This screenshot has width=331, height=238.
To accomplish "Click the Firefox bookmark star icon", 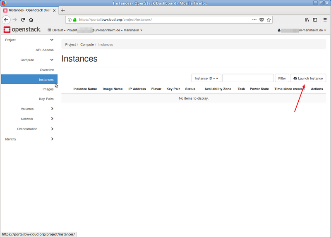I will (x=268, y=19).
